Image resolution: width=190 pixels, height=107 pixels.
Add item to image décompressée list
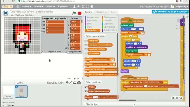[x=42, y=51]
